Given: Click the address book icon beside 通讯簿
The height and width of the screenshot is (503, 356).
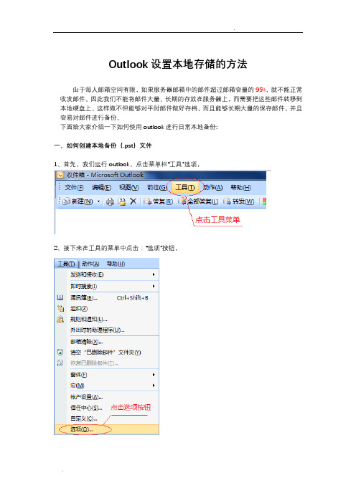Looking at the screenshot, I should pos(60,297).
